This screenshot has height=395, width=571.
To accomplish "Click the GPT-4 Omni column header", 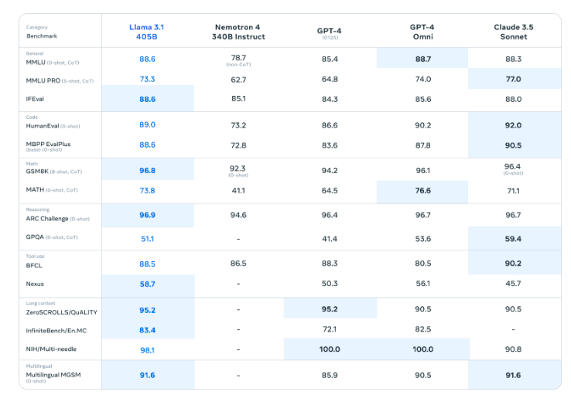I will pos(422,32).
